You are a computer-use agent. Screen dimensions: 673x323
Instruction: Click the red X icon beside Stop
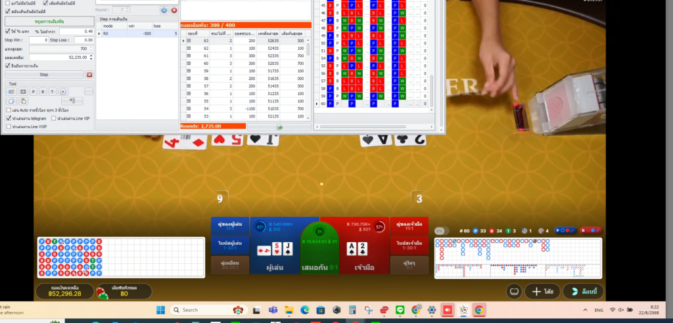[x=89, y=75]
